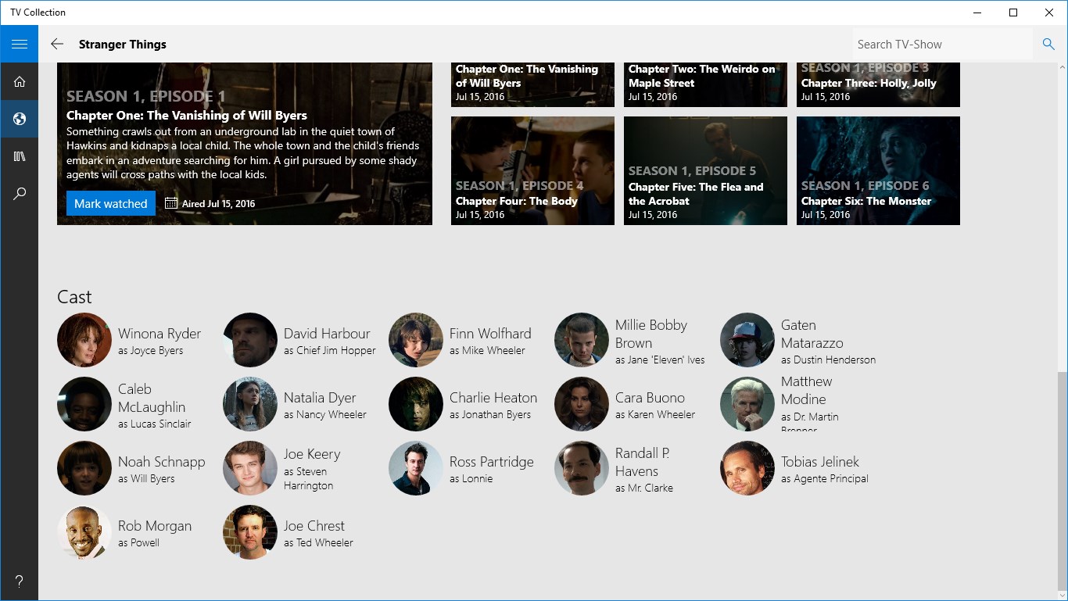Image resolution: width=1068 pixels, height=601 pixels.
Task: Click Noah Schnapp's cast photo
Action: tap(84, 468)
